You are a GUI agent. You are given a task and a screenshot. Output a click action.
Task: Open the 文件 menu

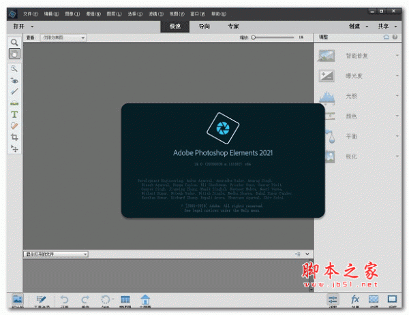[x=30, y=14]
